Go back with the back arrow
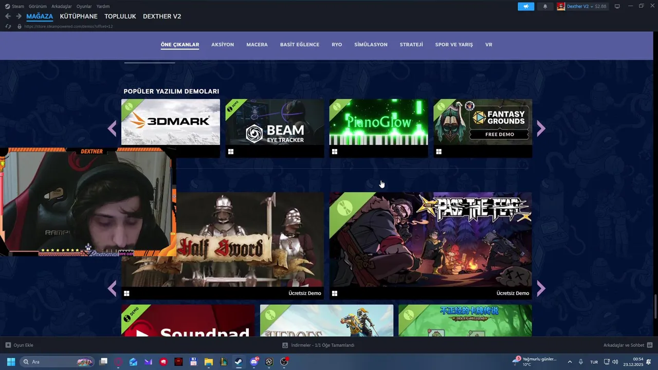 [8, 16]
